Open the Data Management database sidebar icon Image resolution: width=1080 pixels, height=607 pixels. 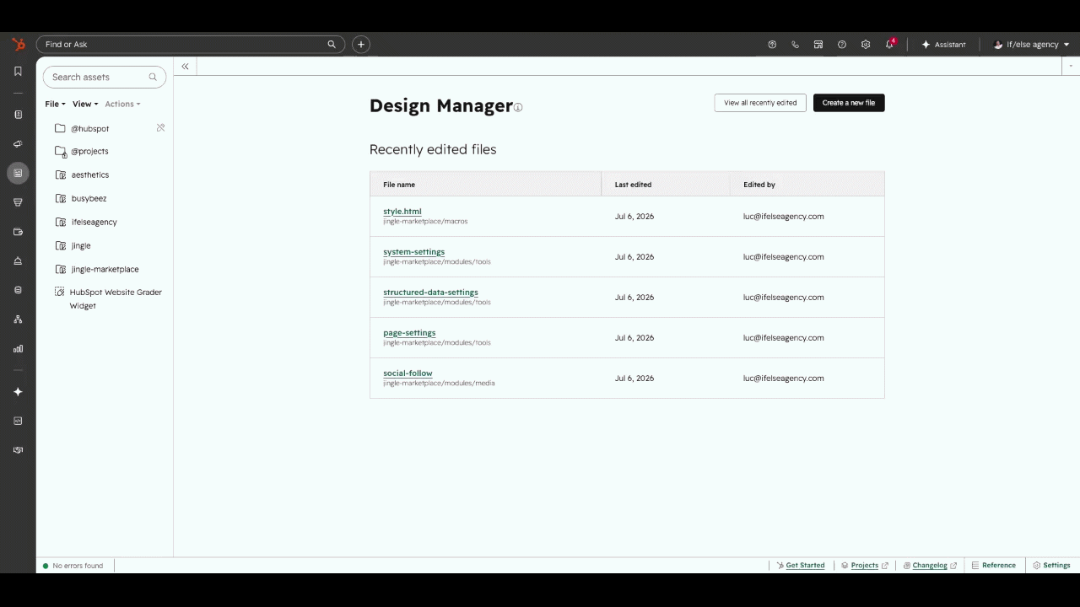pos(18,290)
